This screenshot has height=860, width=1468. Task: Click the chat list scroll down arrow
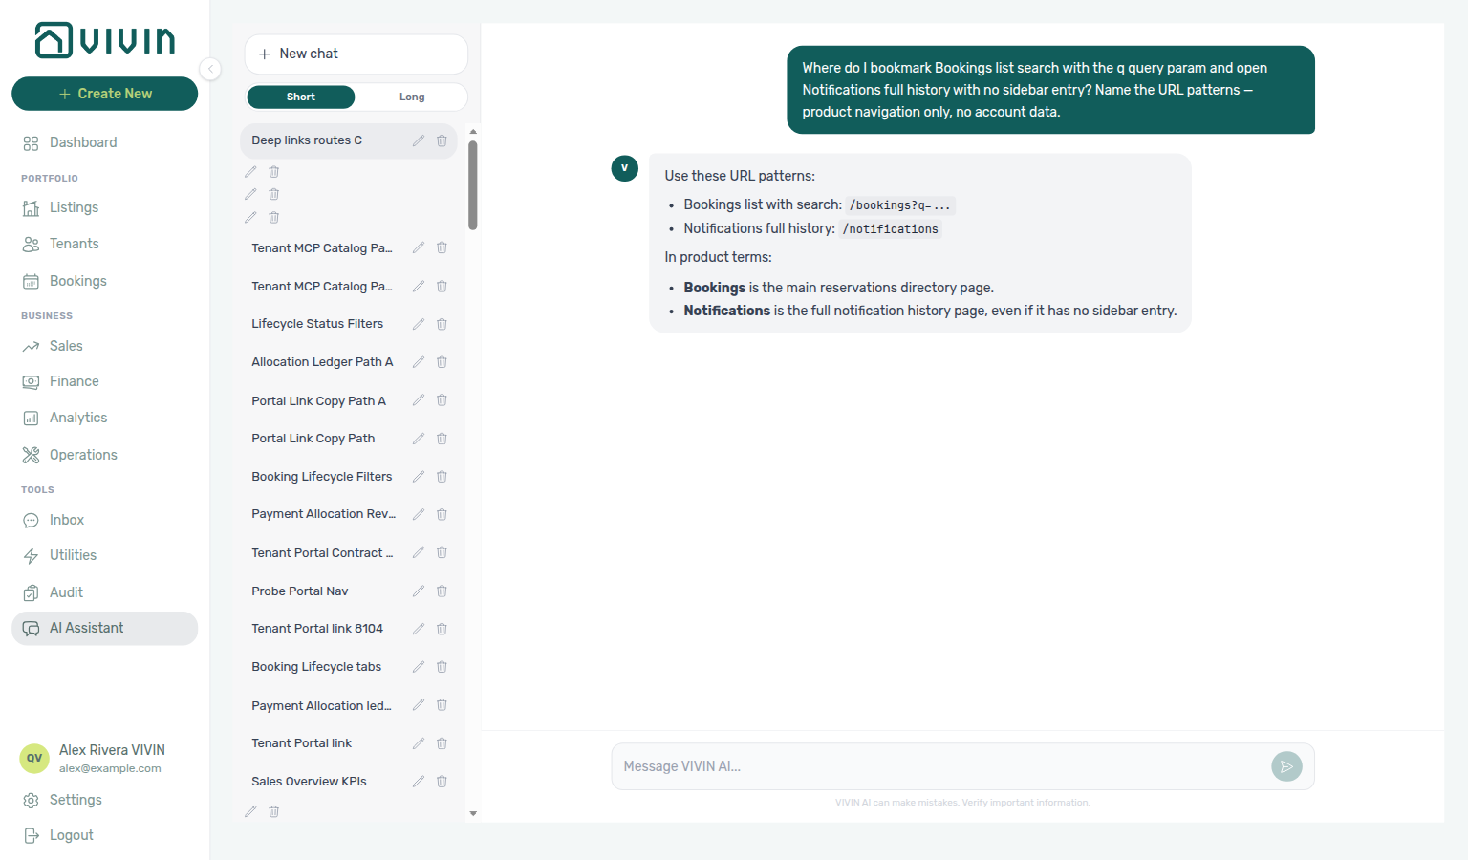coord(473,814)
